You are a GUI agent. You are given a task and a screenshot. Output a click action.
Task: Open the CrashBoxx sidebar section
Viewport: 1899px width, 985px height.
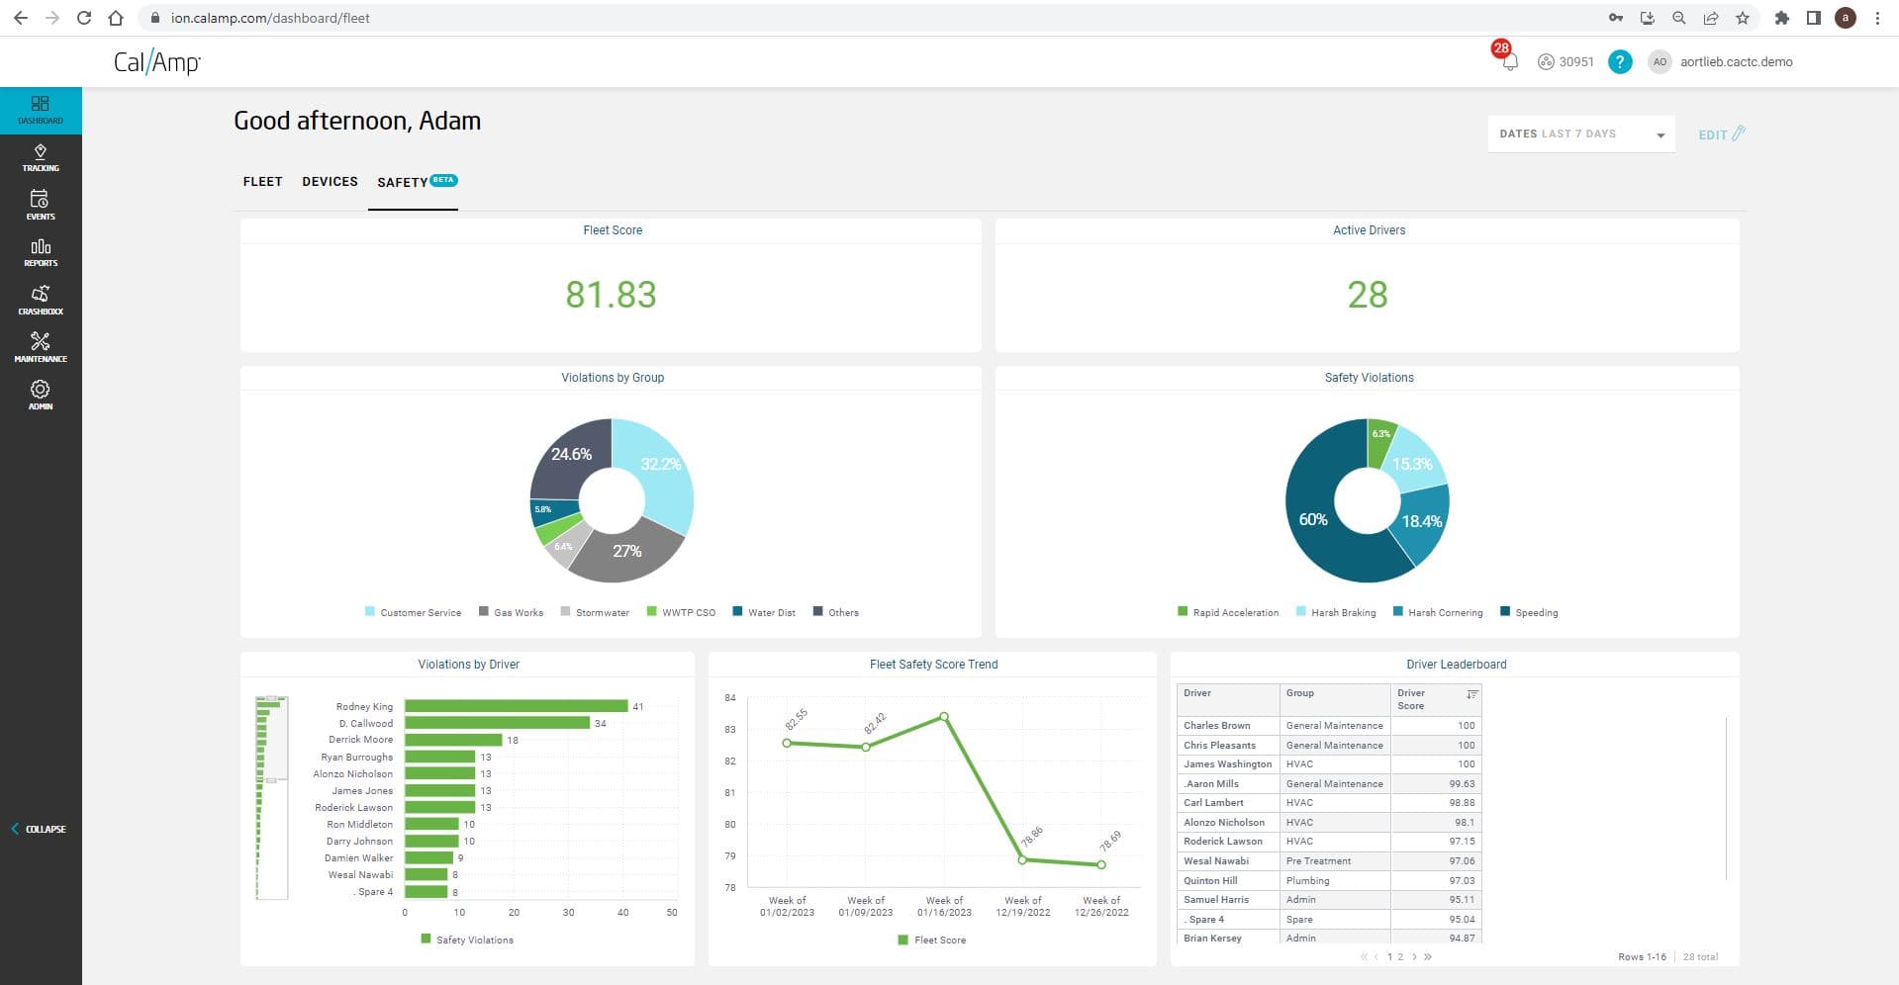41,300
